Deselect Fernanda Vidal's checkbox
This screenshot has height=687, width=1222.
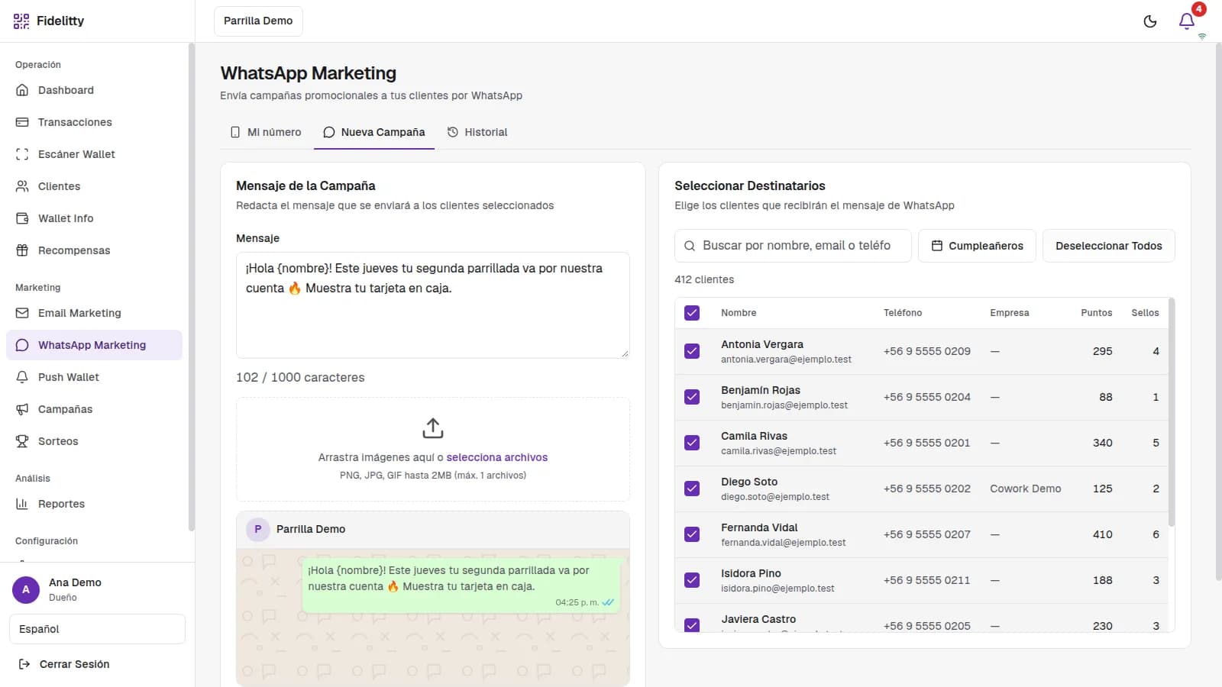pos(692,534)
